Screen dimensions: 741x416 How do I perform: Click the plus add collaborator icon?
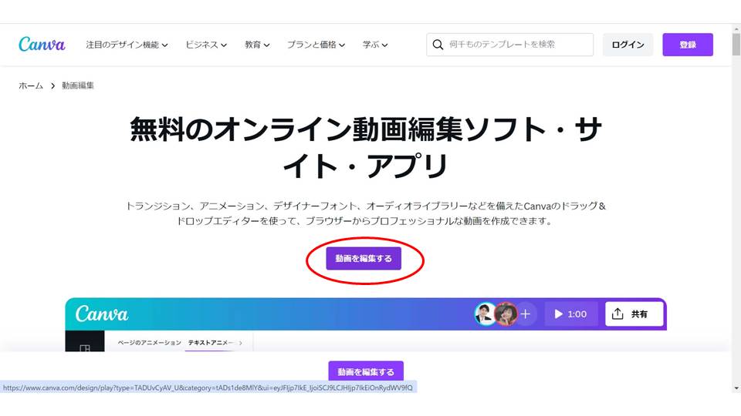(x=526, y=314)
